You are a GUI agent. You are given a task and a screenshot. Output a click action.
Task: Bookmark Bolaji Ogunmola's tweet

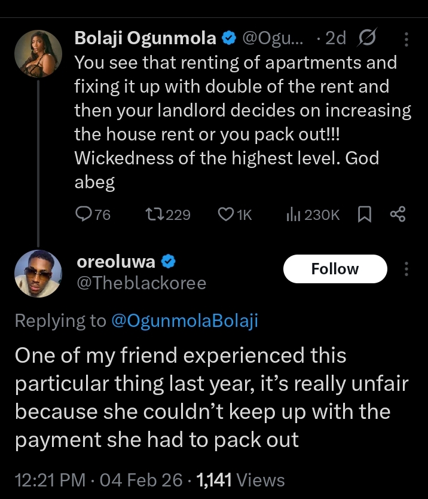[x=364, y=214]
